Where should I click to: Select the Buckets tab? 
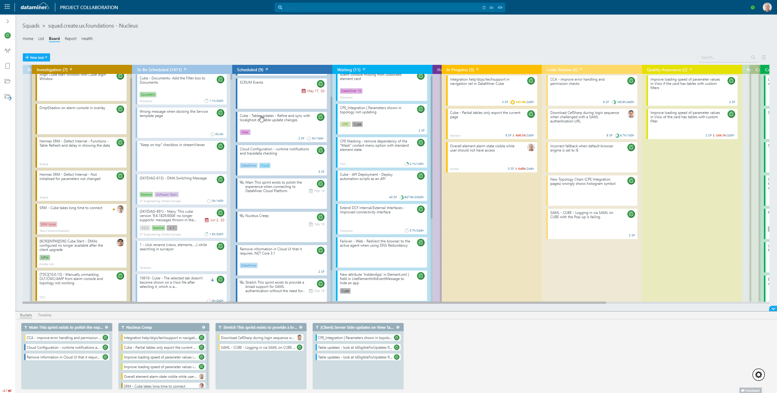click(26, 315)
